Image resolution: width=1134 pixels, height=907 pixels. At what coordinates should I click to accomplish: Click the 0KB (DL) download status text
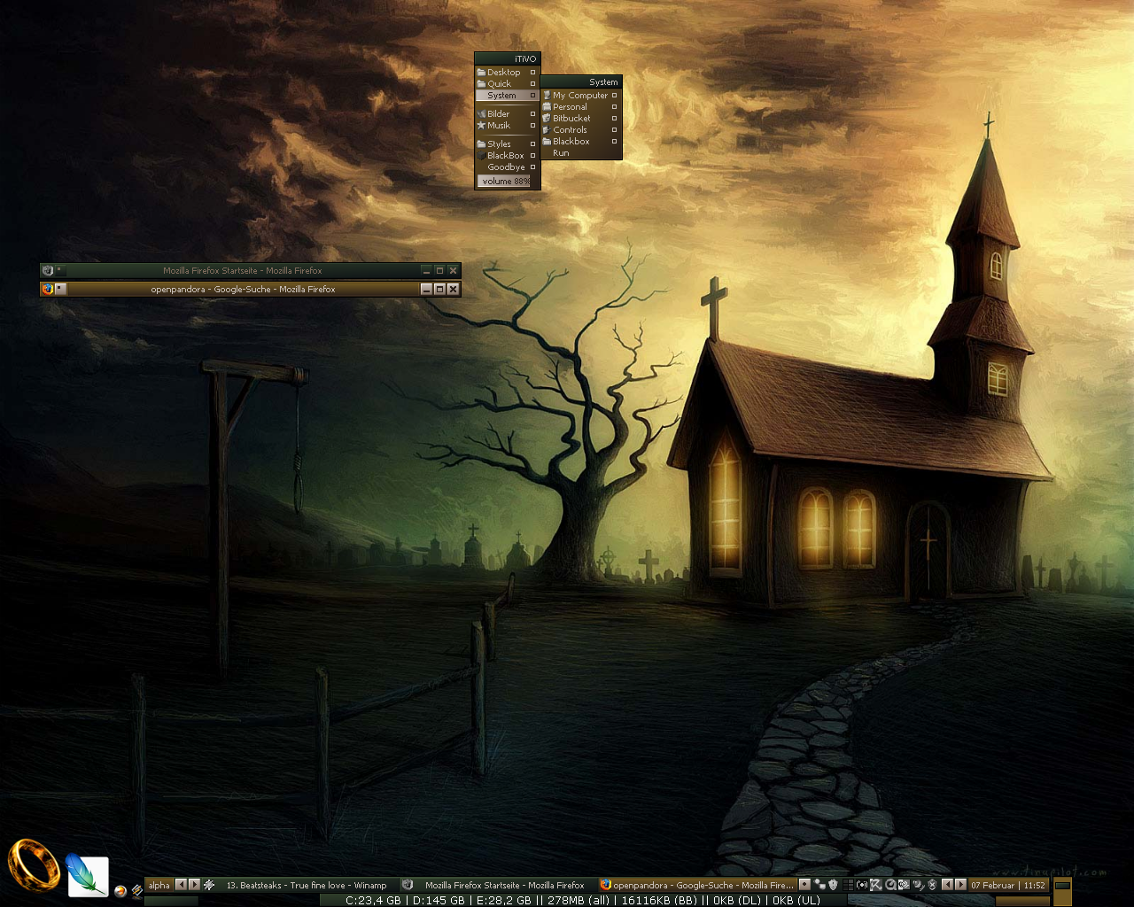coord(736,901)
